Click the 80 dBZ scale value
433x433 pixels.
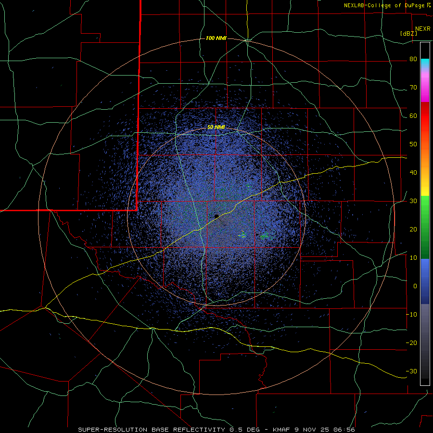point(413,59)
